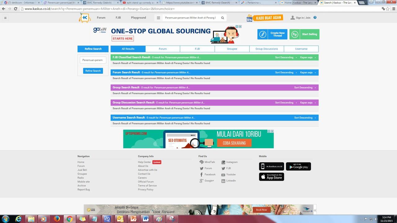The height and width of the screenshot is (223, 397).
Task: Click the Sign in | Join link
Action: coord(303,18)
